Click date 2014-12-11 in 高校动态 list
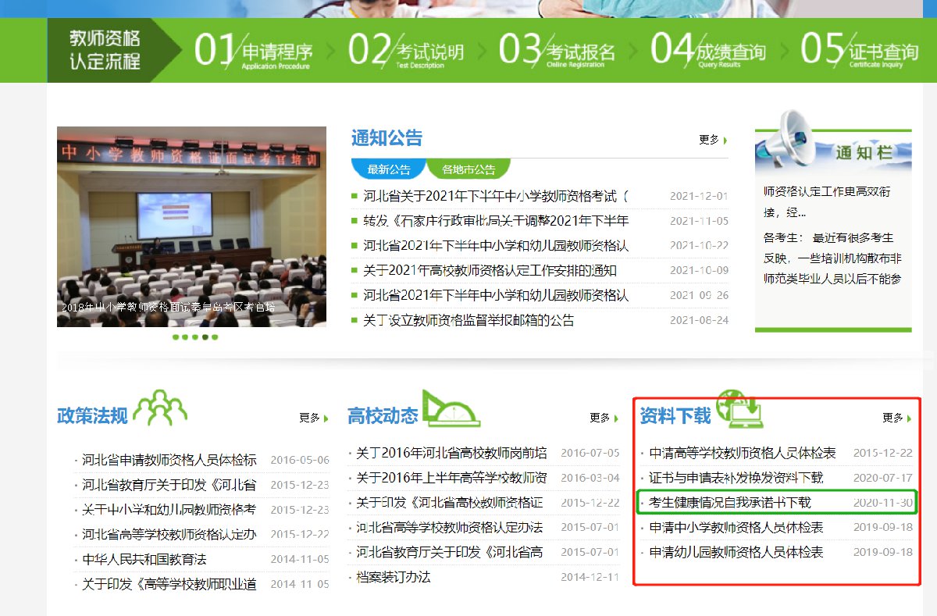 coord(590,577)
